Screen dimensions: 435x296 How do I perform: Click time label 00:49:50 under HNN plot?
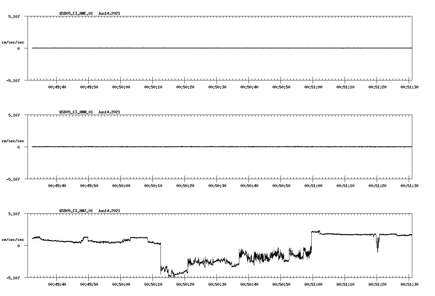(x=89, y=185)
